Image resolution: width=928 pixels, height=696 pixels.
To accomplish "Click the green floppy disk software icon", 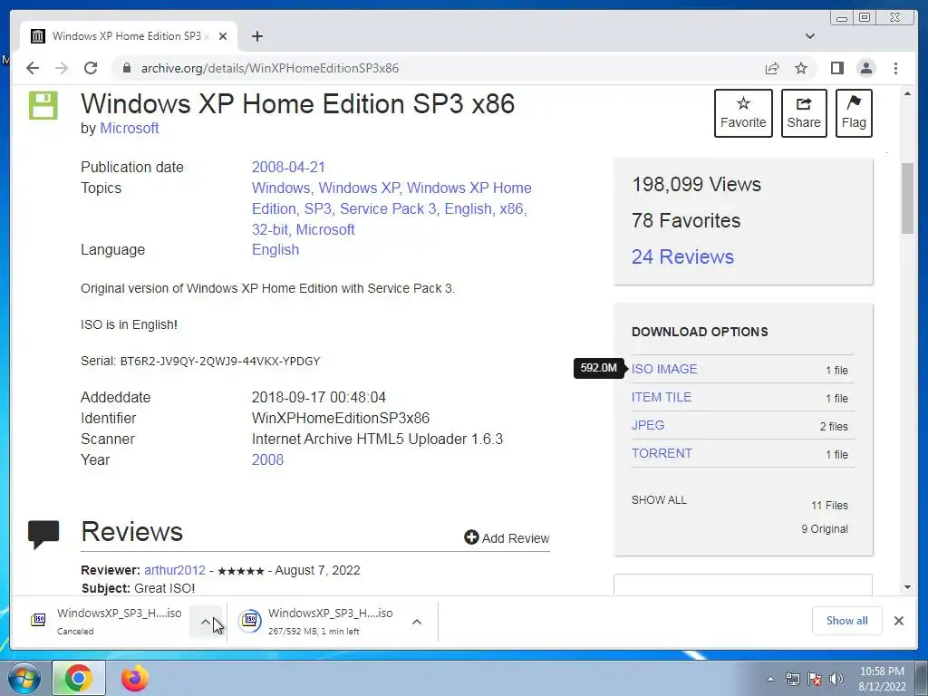I will point(43,105).
